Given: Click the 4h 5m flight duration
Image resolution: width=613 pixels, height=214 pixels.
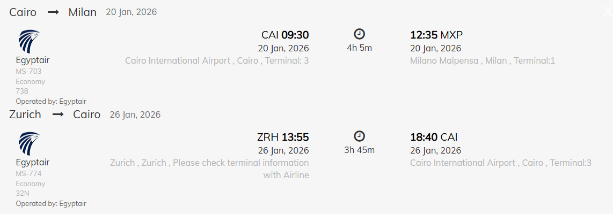Looking at the screenshot, I should 359,48.
